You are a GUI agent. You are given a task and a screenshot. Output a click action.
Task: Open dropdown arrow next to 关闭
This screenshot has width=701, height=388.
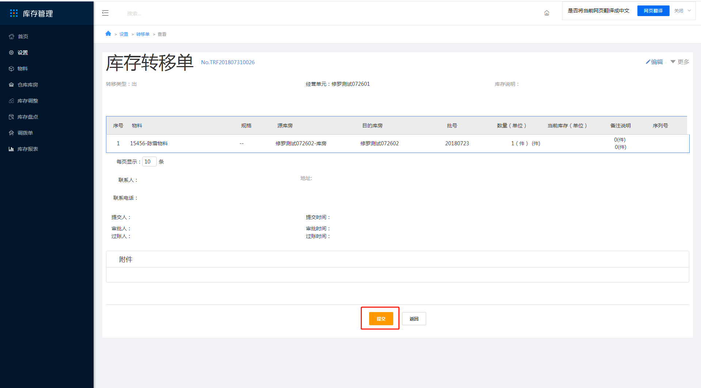click(689, 11)
